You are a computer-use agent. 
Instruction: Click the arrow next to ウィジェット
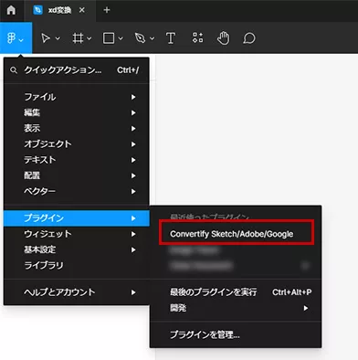coord(133,234)
